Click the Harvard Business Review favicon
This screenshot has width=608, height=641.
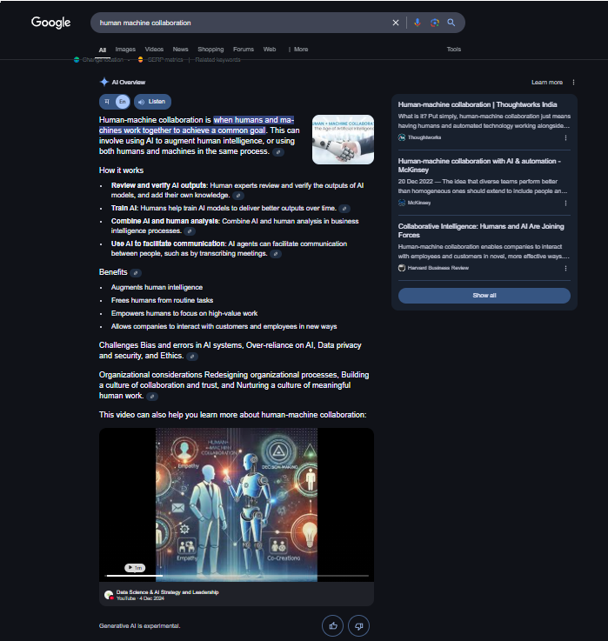[x=402, y=268]
